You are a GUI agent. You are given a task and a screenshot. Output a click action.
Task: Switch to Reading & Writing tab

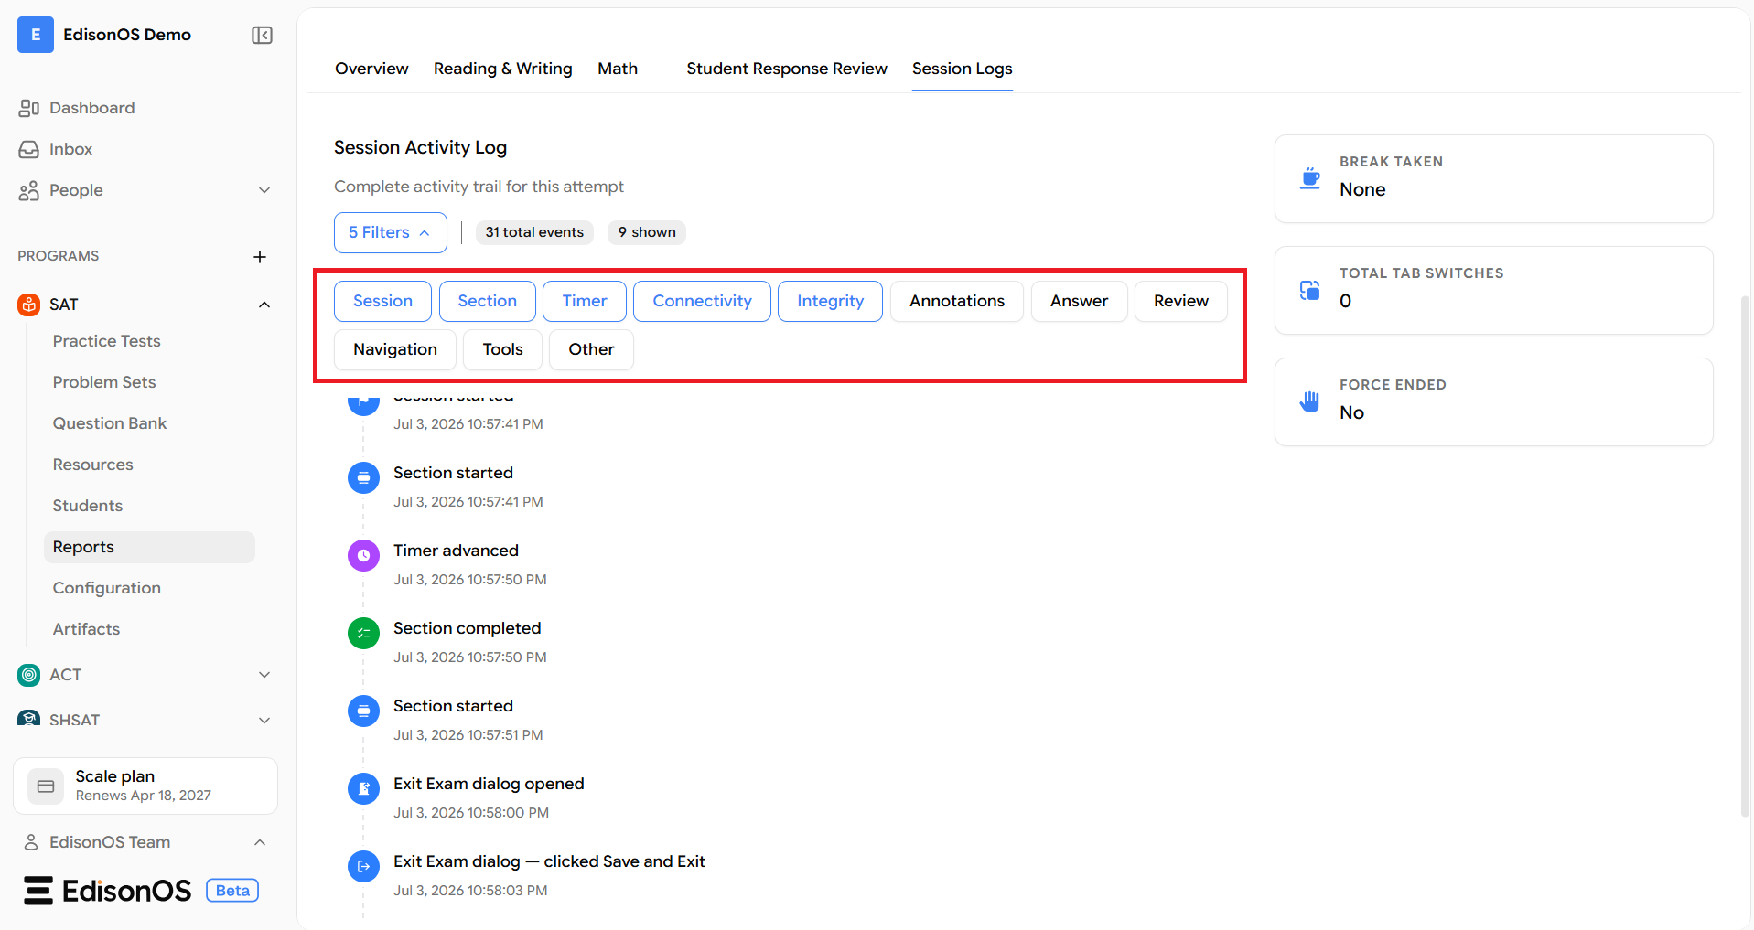(x=503, y=69)
